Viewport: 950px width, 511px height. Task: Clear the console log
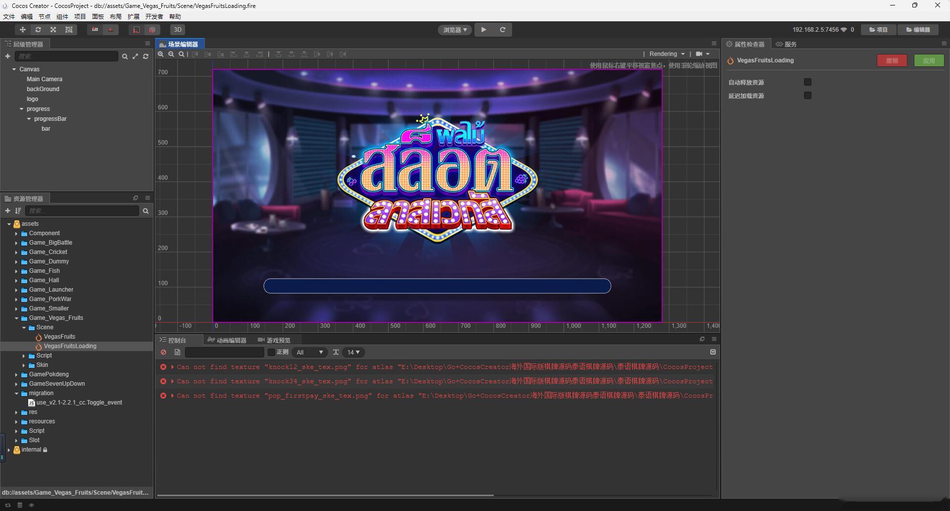point(163,352)
